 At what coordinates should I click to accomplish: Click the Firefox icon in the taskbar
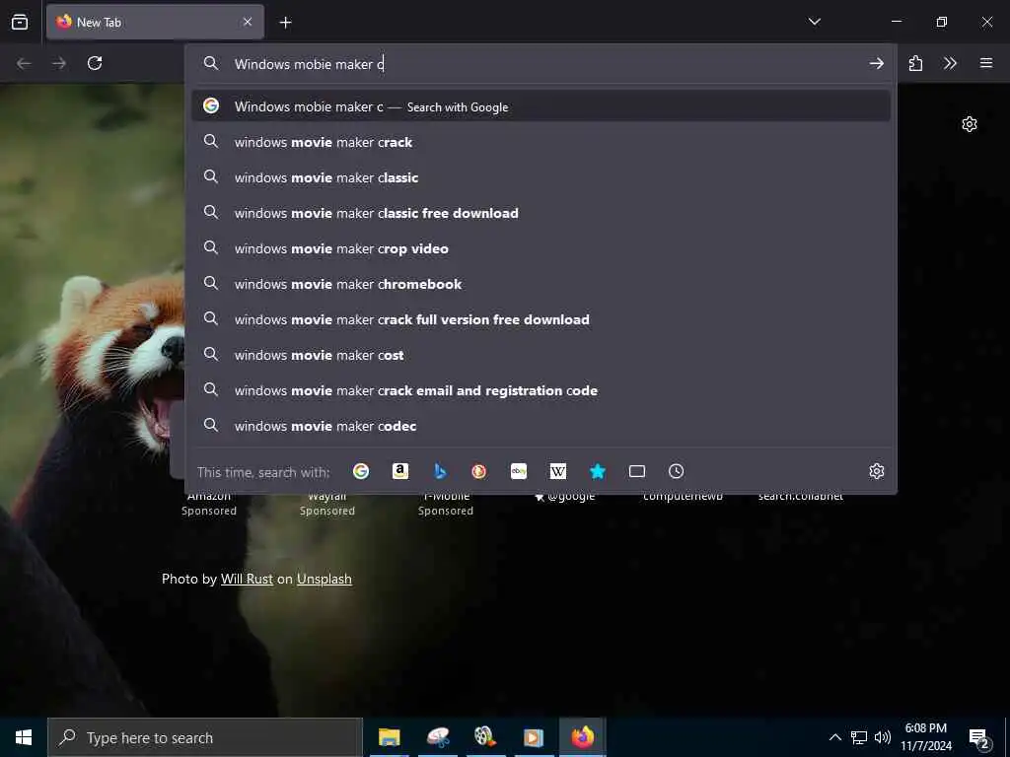(582, 737)
